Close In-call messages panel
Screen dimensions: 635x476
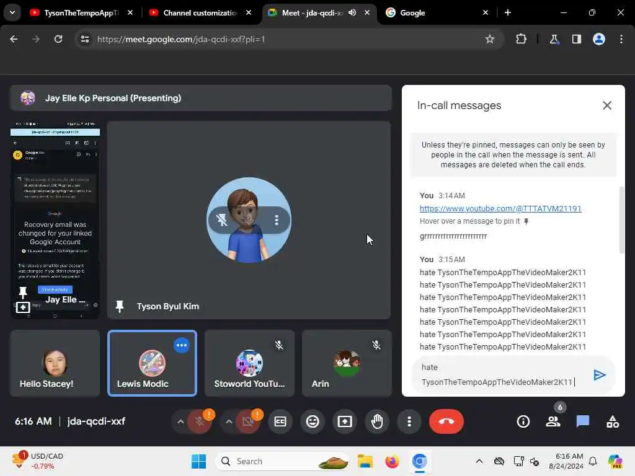click(x=606, y=105)
